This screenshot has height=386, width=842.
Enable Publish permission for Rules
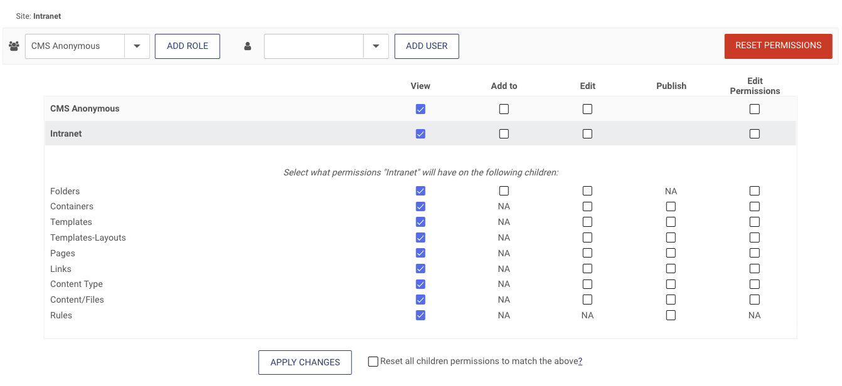point(671,315)
